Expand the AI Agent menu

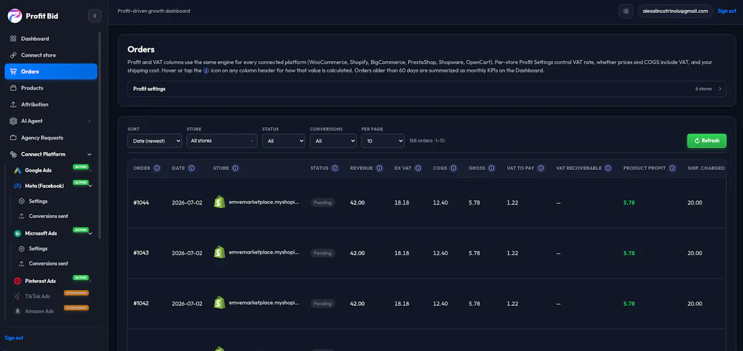click(x=51, y=121)
